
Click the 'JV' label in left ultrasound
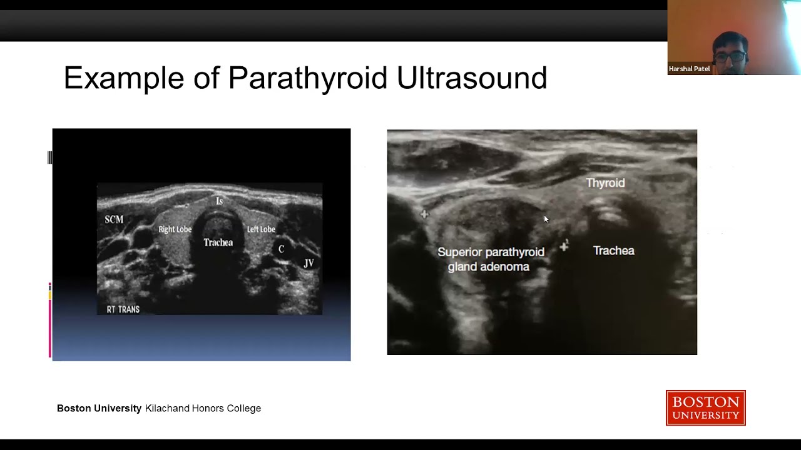click(x=309, y=264)
